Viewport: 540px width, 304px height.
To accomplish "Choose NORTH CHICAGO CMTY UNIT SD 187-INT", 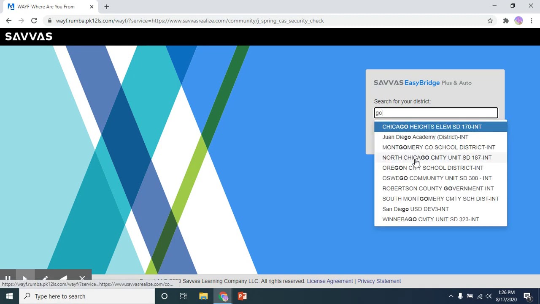I will point(440,157).
